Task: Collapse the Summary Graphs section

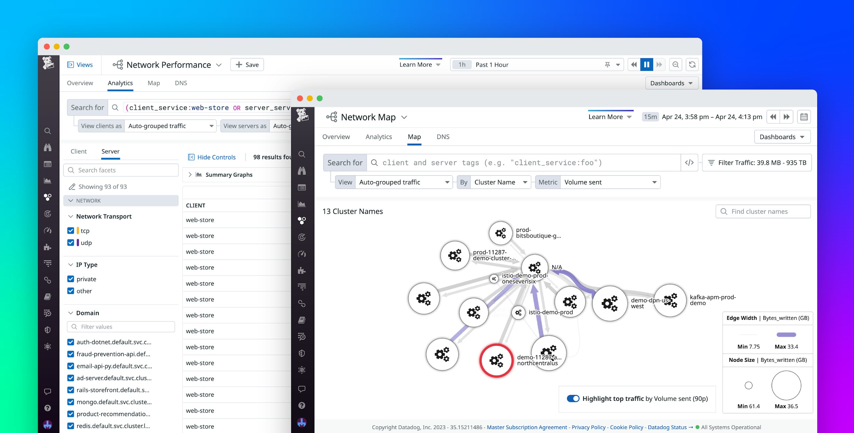Action: click(x=190, y=174)
